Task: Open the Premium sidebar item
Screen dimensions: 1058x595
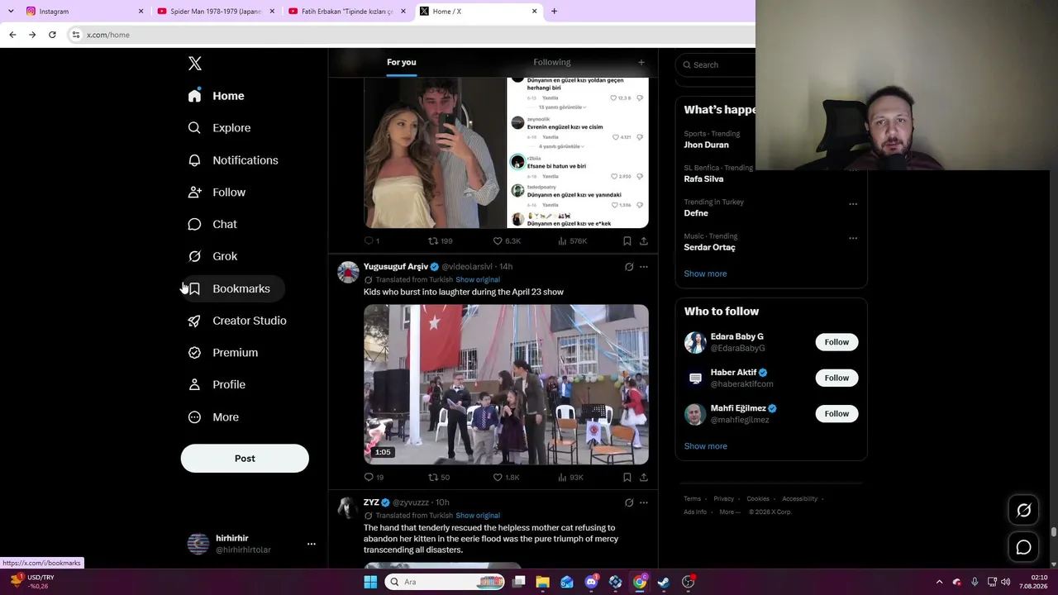Action: [x=223, y=353]
